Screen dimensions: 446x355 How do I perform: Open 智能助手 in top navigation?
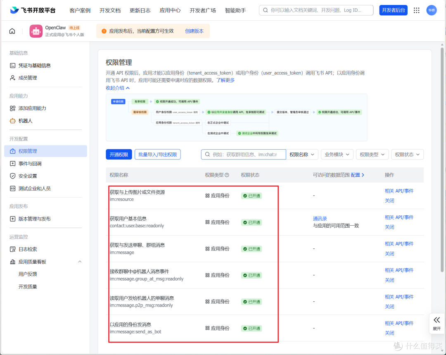[x=235, y=10]
